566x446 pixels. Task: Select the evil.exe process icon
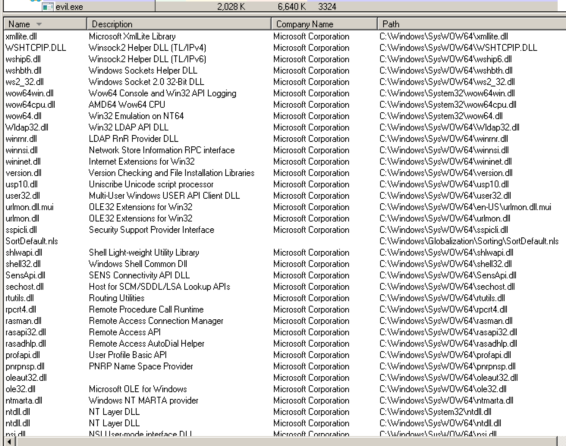point(47,6)
